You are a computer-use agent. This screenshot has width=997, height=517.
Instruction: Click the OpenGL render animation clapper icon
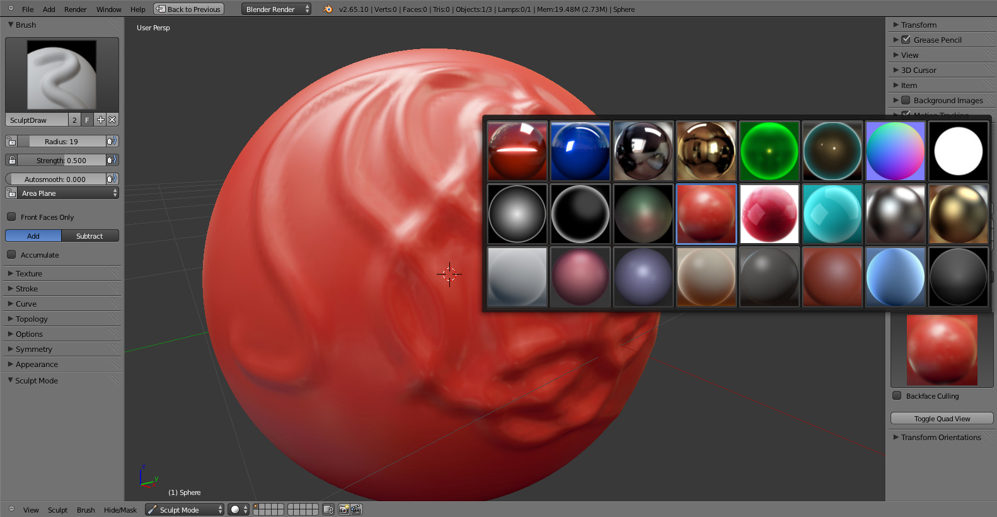coord(356,509)
